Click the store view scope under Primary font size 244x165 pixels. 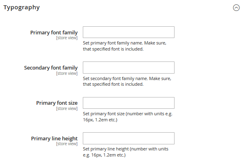pos(67,109)
